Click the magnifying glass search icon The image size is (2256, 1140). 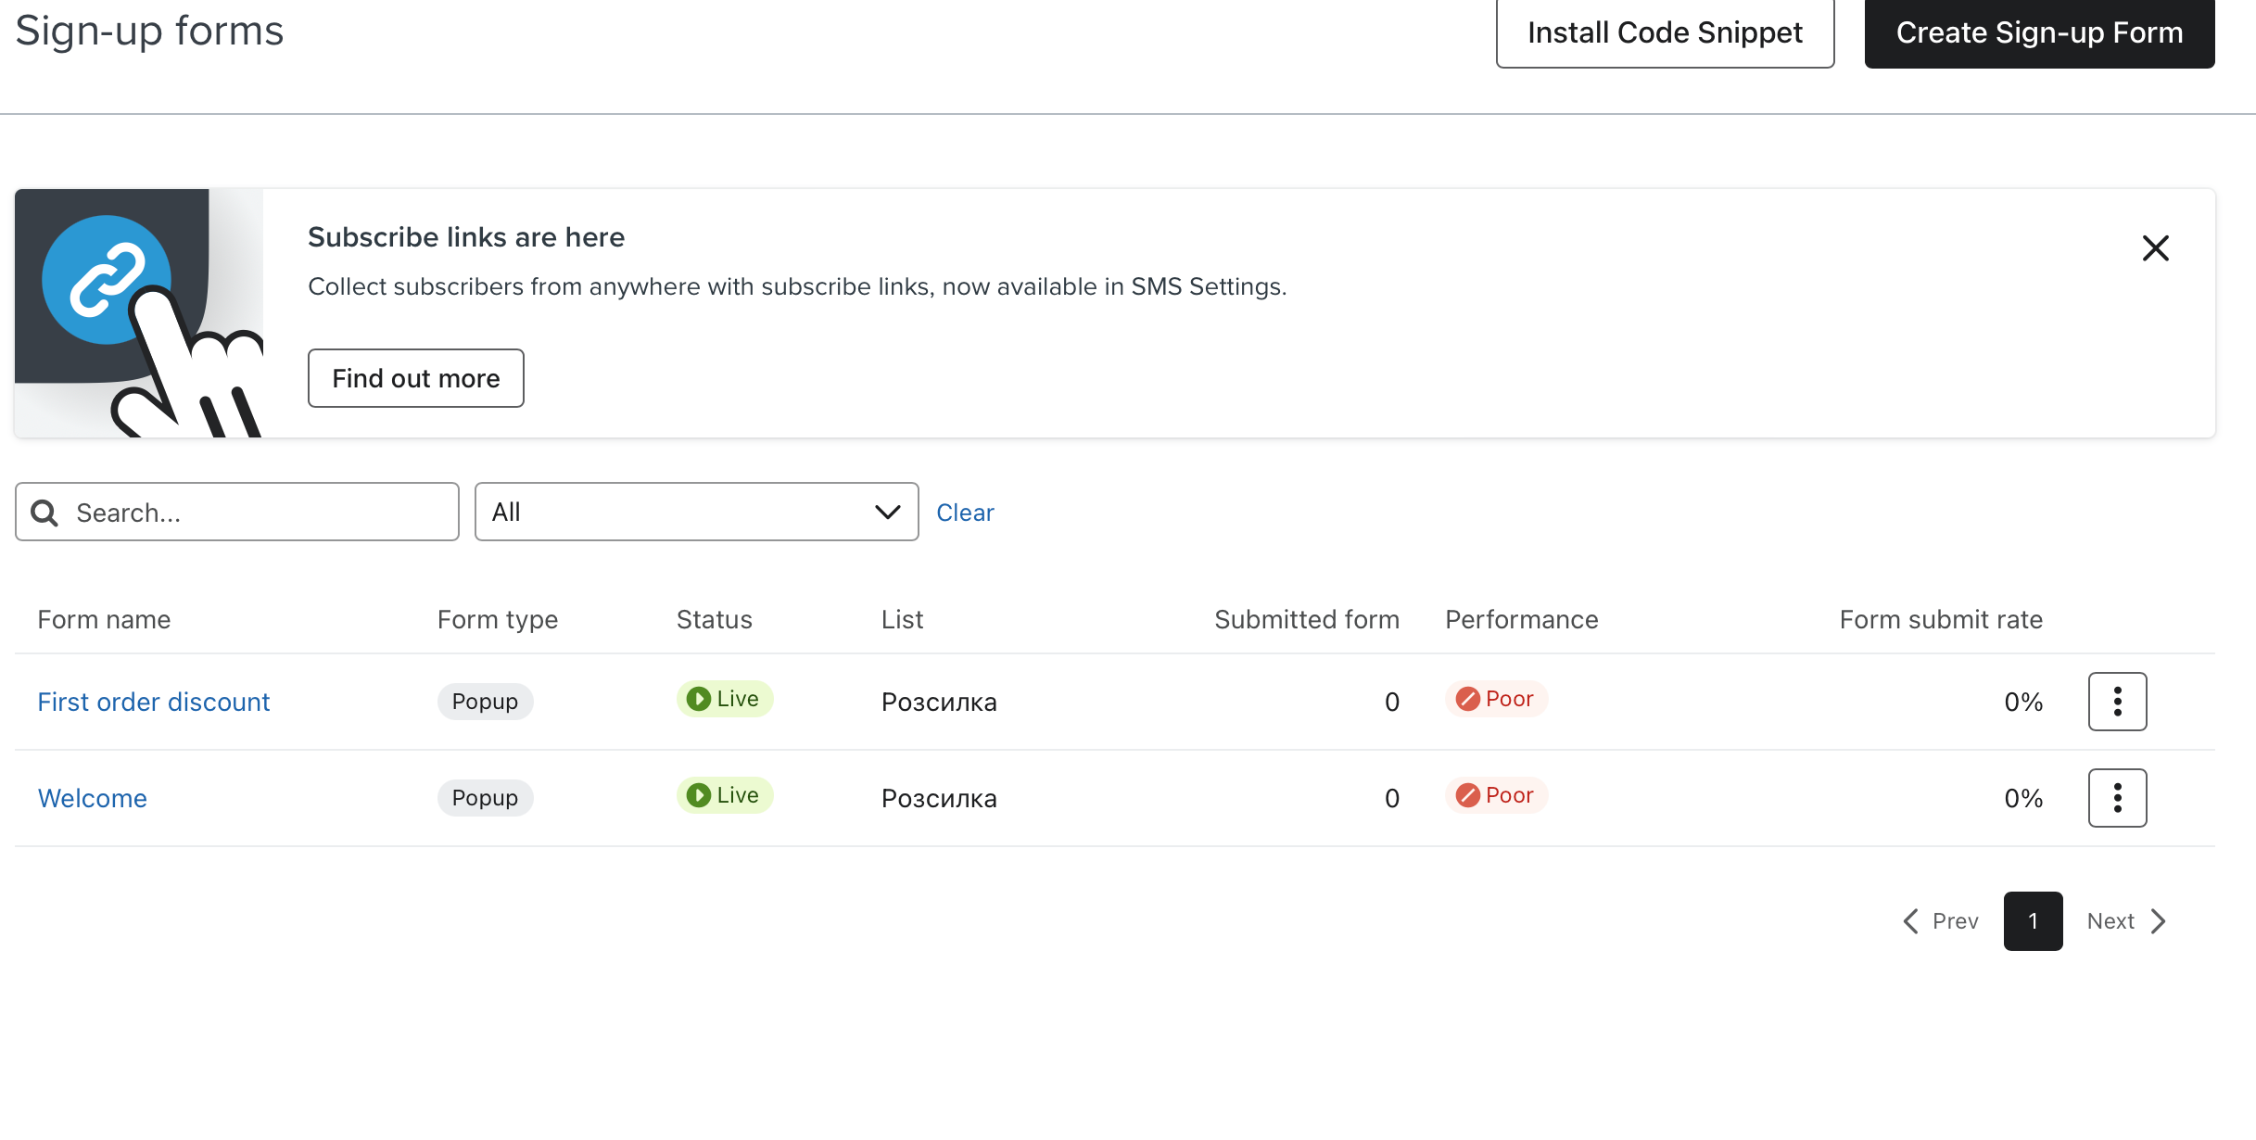coord(44,513)
